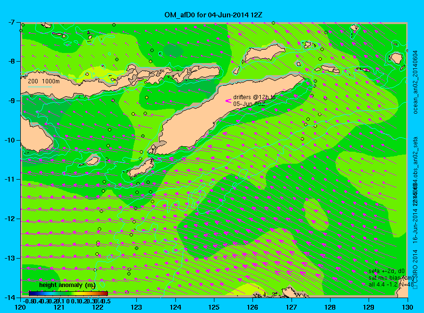Click latitude axis label -13

point(10,259)
